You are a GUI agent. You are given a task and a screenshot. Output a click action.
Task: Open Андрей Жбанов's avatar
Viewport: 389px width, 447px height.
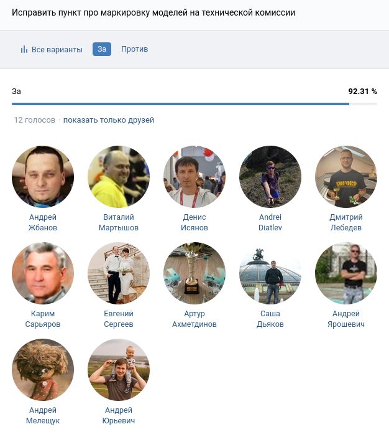(43, 177)
